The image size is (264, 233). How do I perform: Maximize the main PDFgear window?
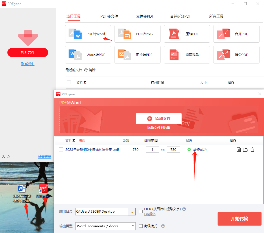point(245,4)
